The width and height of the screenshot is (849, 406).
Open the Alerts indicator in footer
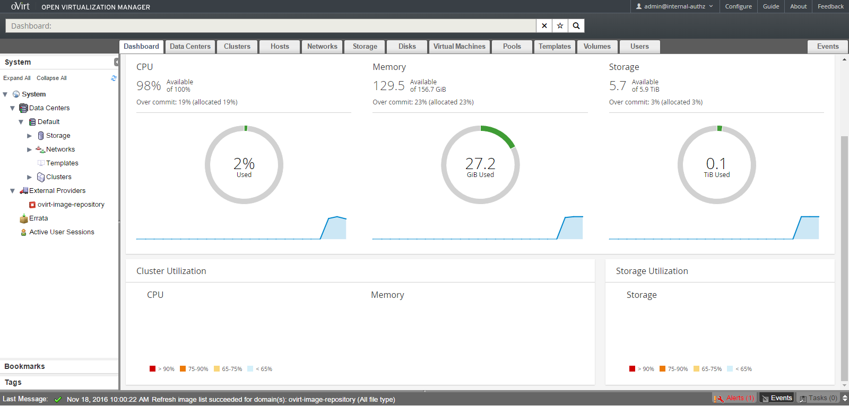tap(734, 398)
